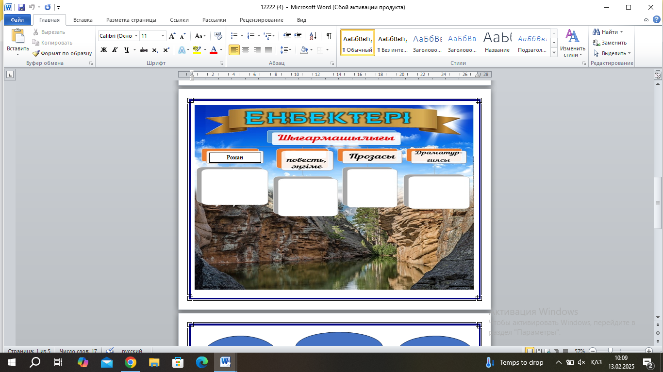Click the Undo icon in quick access toolbar
This screenshot has width=663, height=372.
pyautogui.click(x=32, y=7)
